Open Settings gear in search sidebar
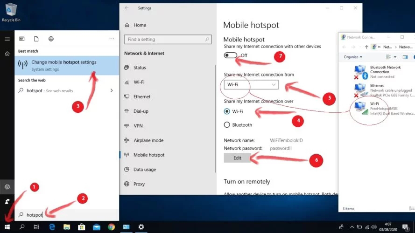Screen dimensions: 415x233 click(x=7, y=187)
